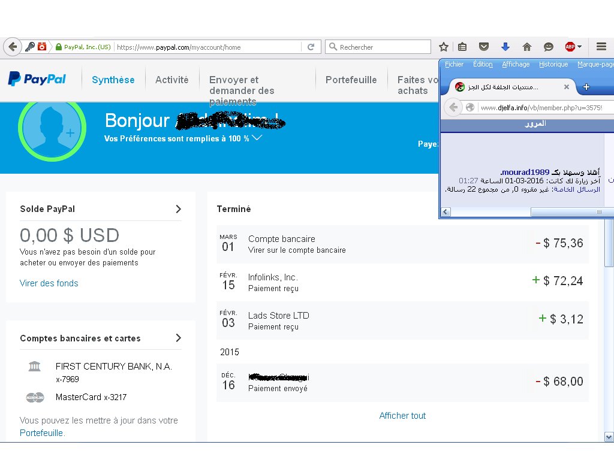Image resolution: width=614 pixels, height=460 pixels.
Task: Switch to the Activité tab
Action: pos(172,80)
